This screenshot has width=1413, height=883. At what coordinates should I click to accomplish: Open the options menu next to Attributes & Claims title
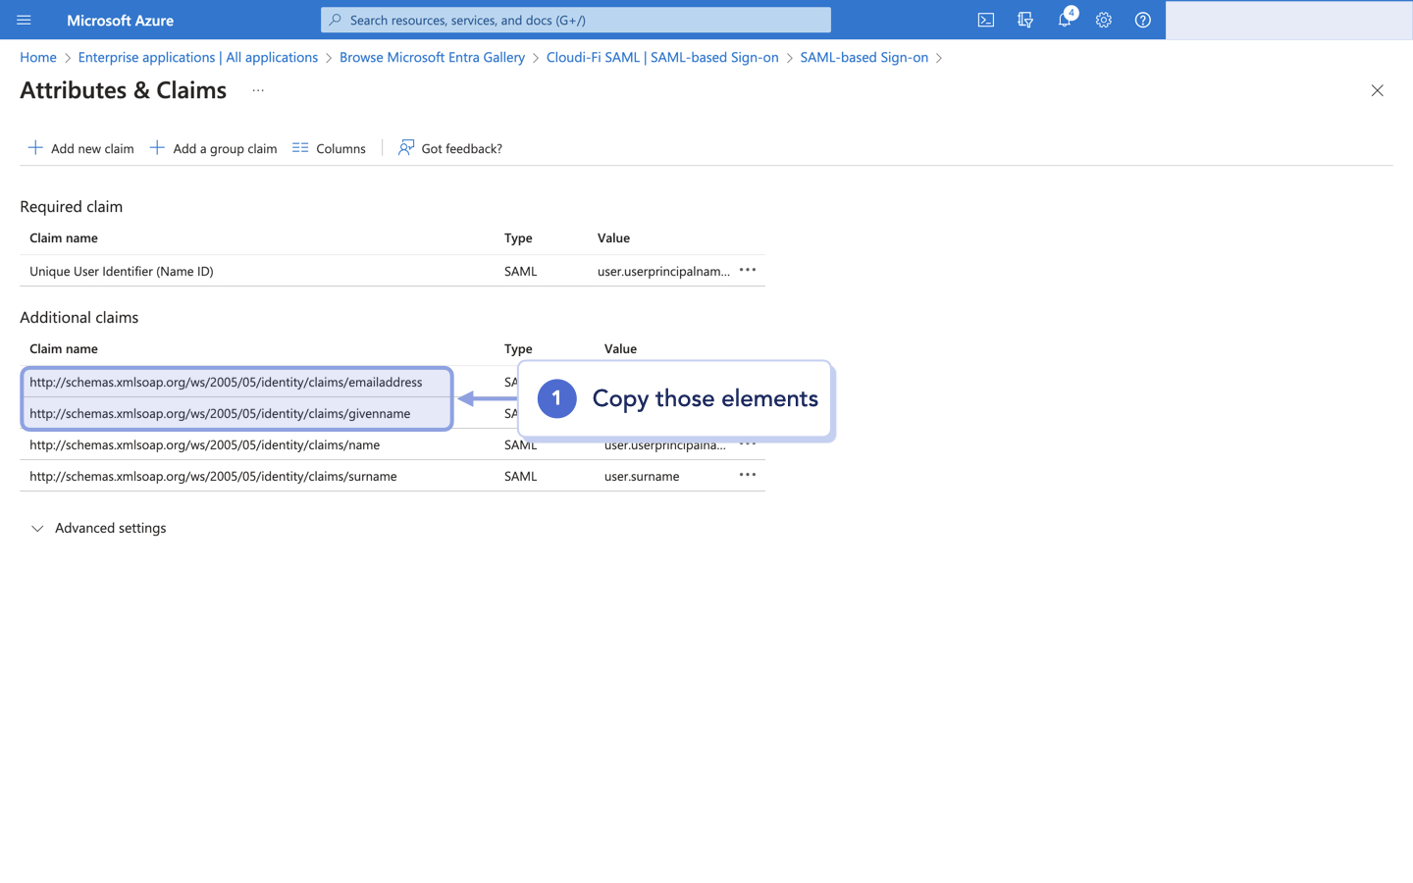(257, 89)
